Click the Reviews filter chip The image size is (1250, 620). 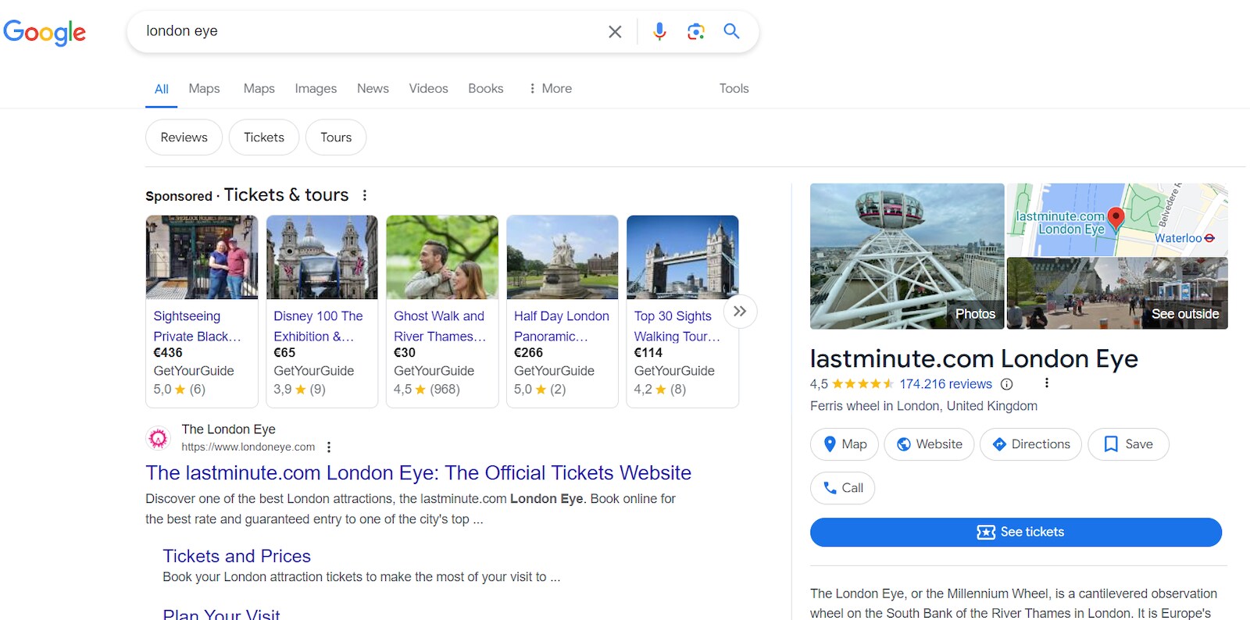pos(184,137)
